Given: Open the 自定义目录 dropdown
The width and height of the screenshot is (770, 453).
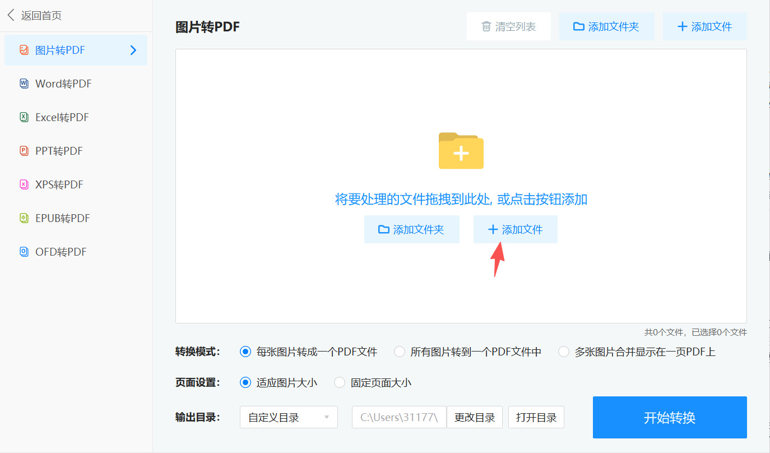Looking at the screenshot, I should point(288,417).
